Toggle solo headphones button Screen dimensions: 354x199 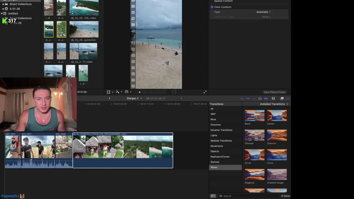pos(260,98)
